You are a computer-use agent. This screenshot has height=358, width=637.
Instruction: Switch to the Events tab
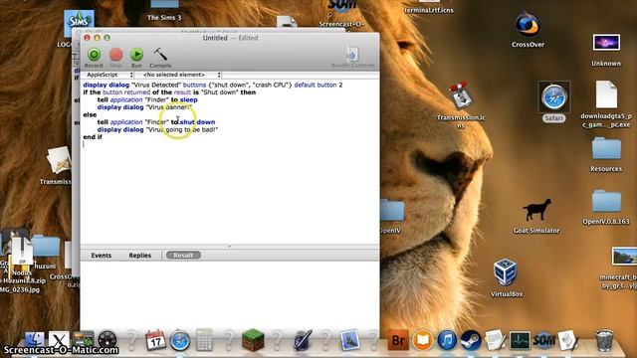pyautogui.click(x=102, y=256)
